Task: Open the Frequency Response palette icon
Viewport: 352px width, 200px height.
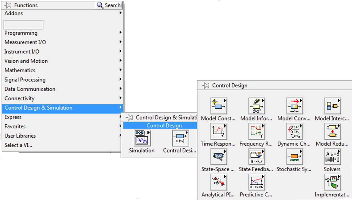Action: (x=257, y=131)
